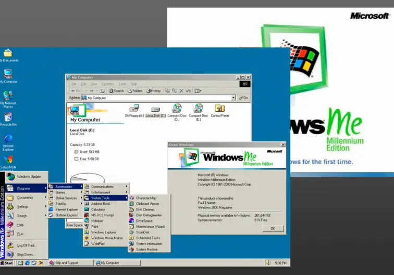394x275 pixels.
Task: Open the Favorites menu in My Computer
Action: 107,84
